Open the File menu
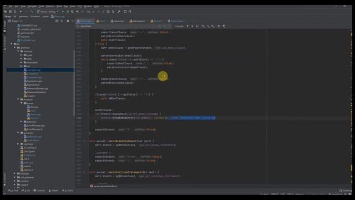 click(11, 6)
